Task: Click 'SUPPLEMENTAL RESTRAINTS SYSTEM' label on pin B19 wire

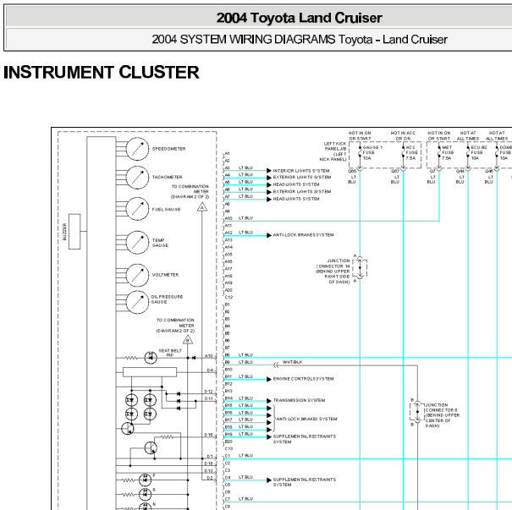Action: pyautogui.click(x=305, y=439)
